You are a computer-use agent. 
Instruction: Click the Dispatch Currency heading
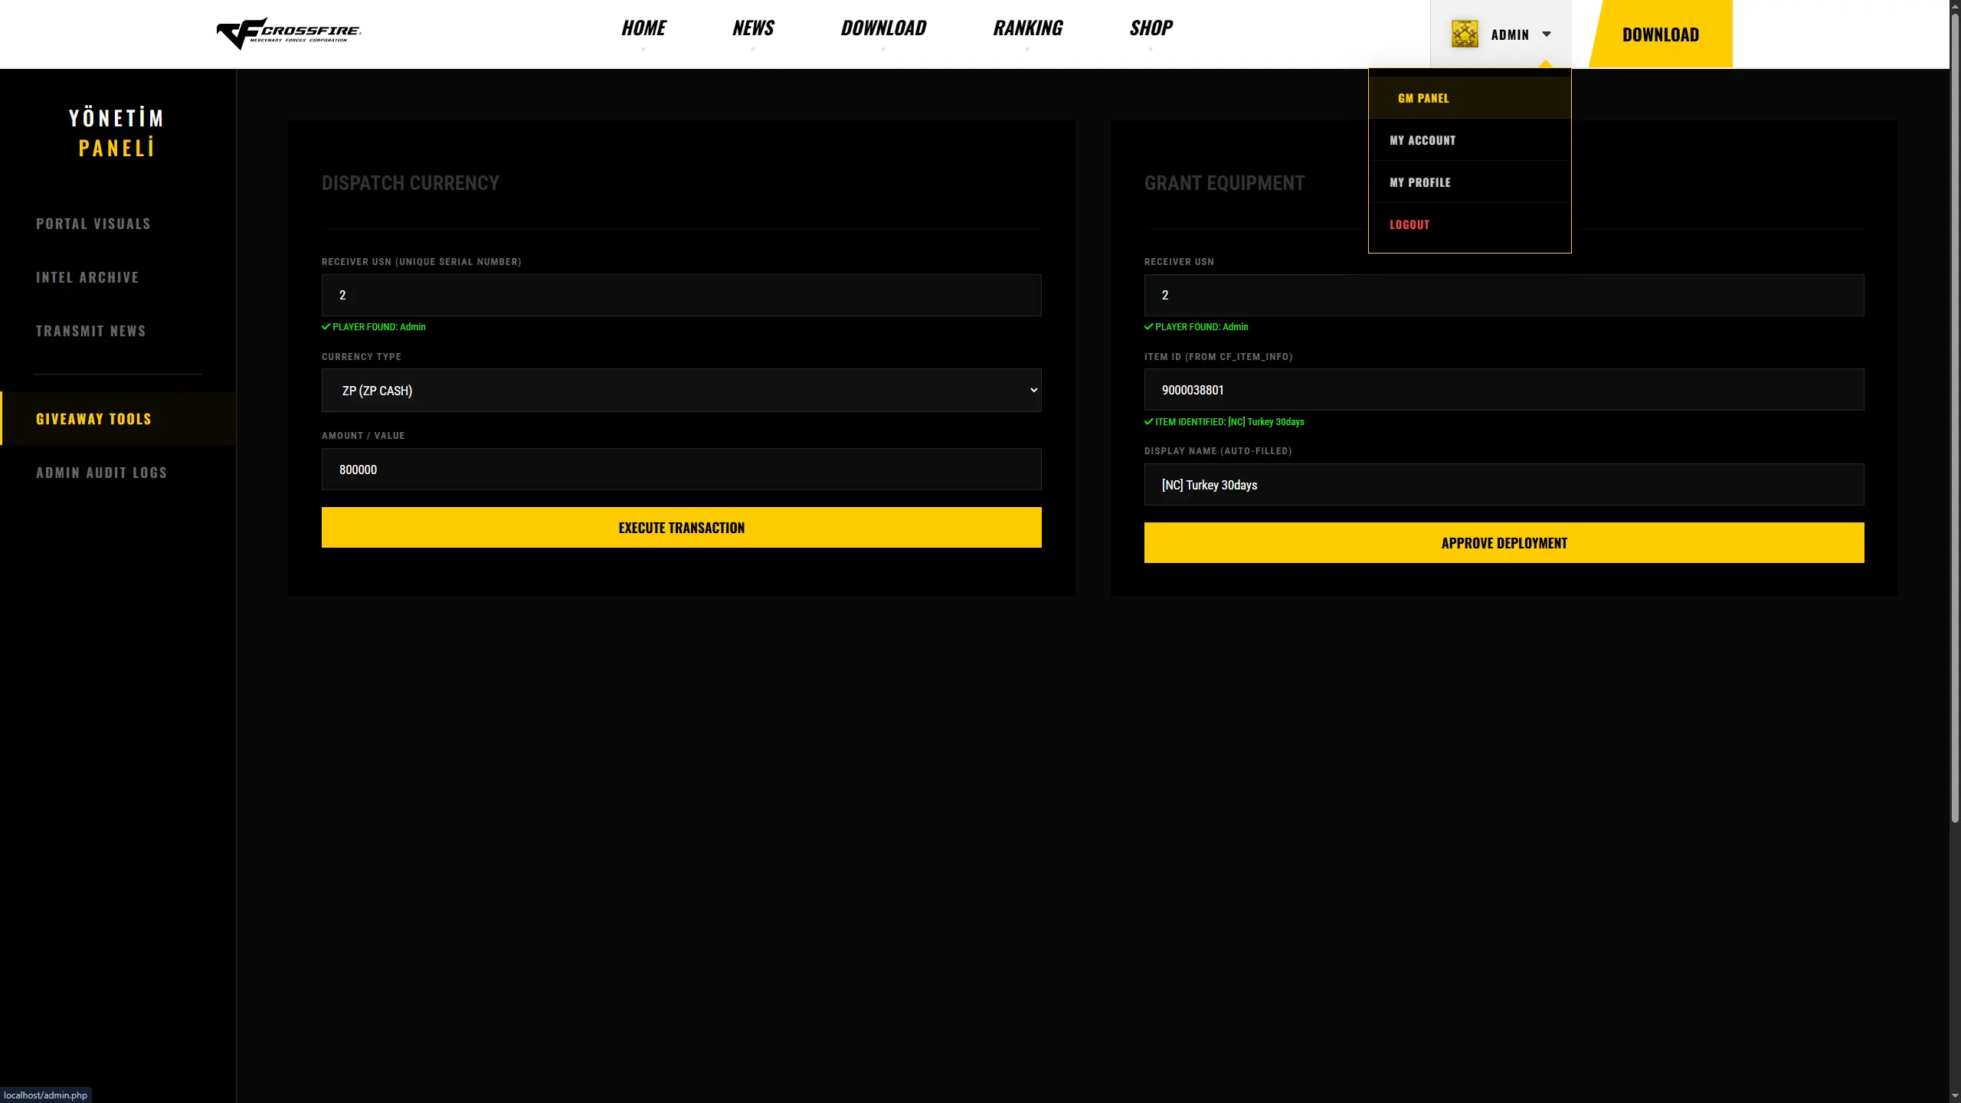pyautogui.click(x=410, y=183)
